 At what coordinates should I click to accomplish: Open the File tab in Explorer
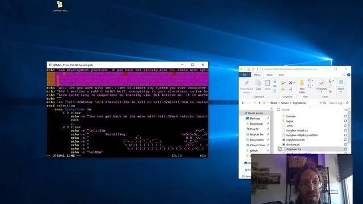[245, 75]
